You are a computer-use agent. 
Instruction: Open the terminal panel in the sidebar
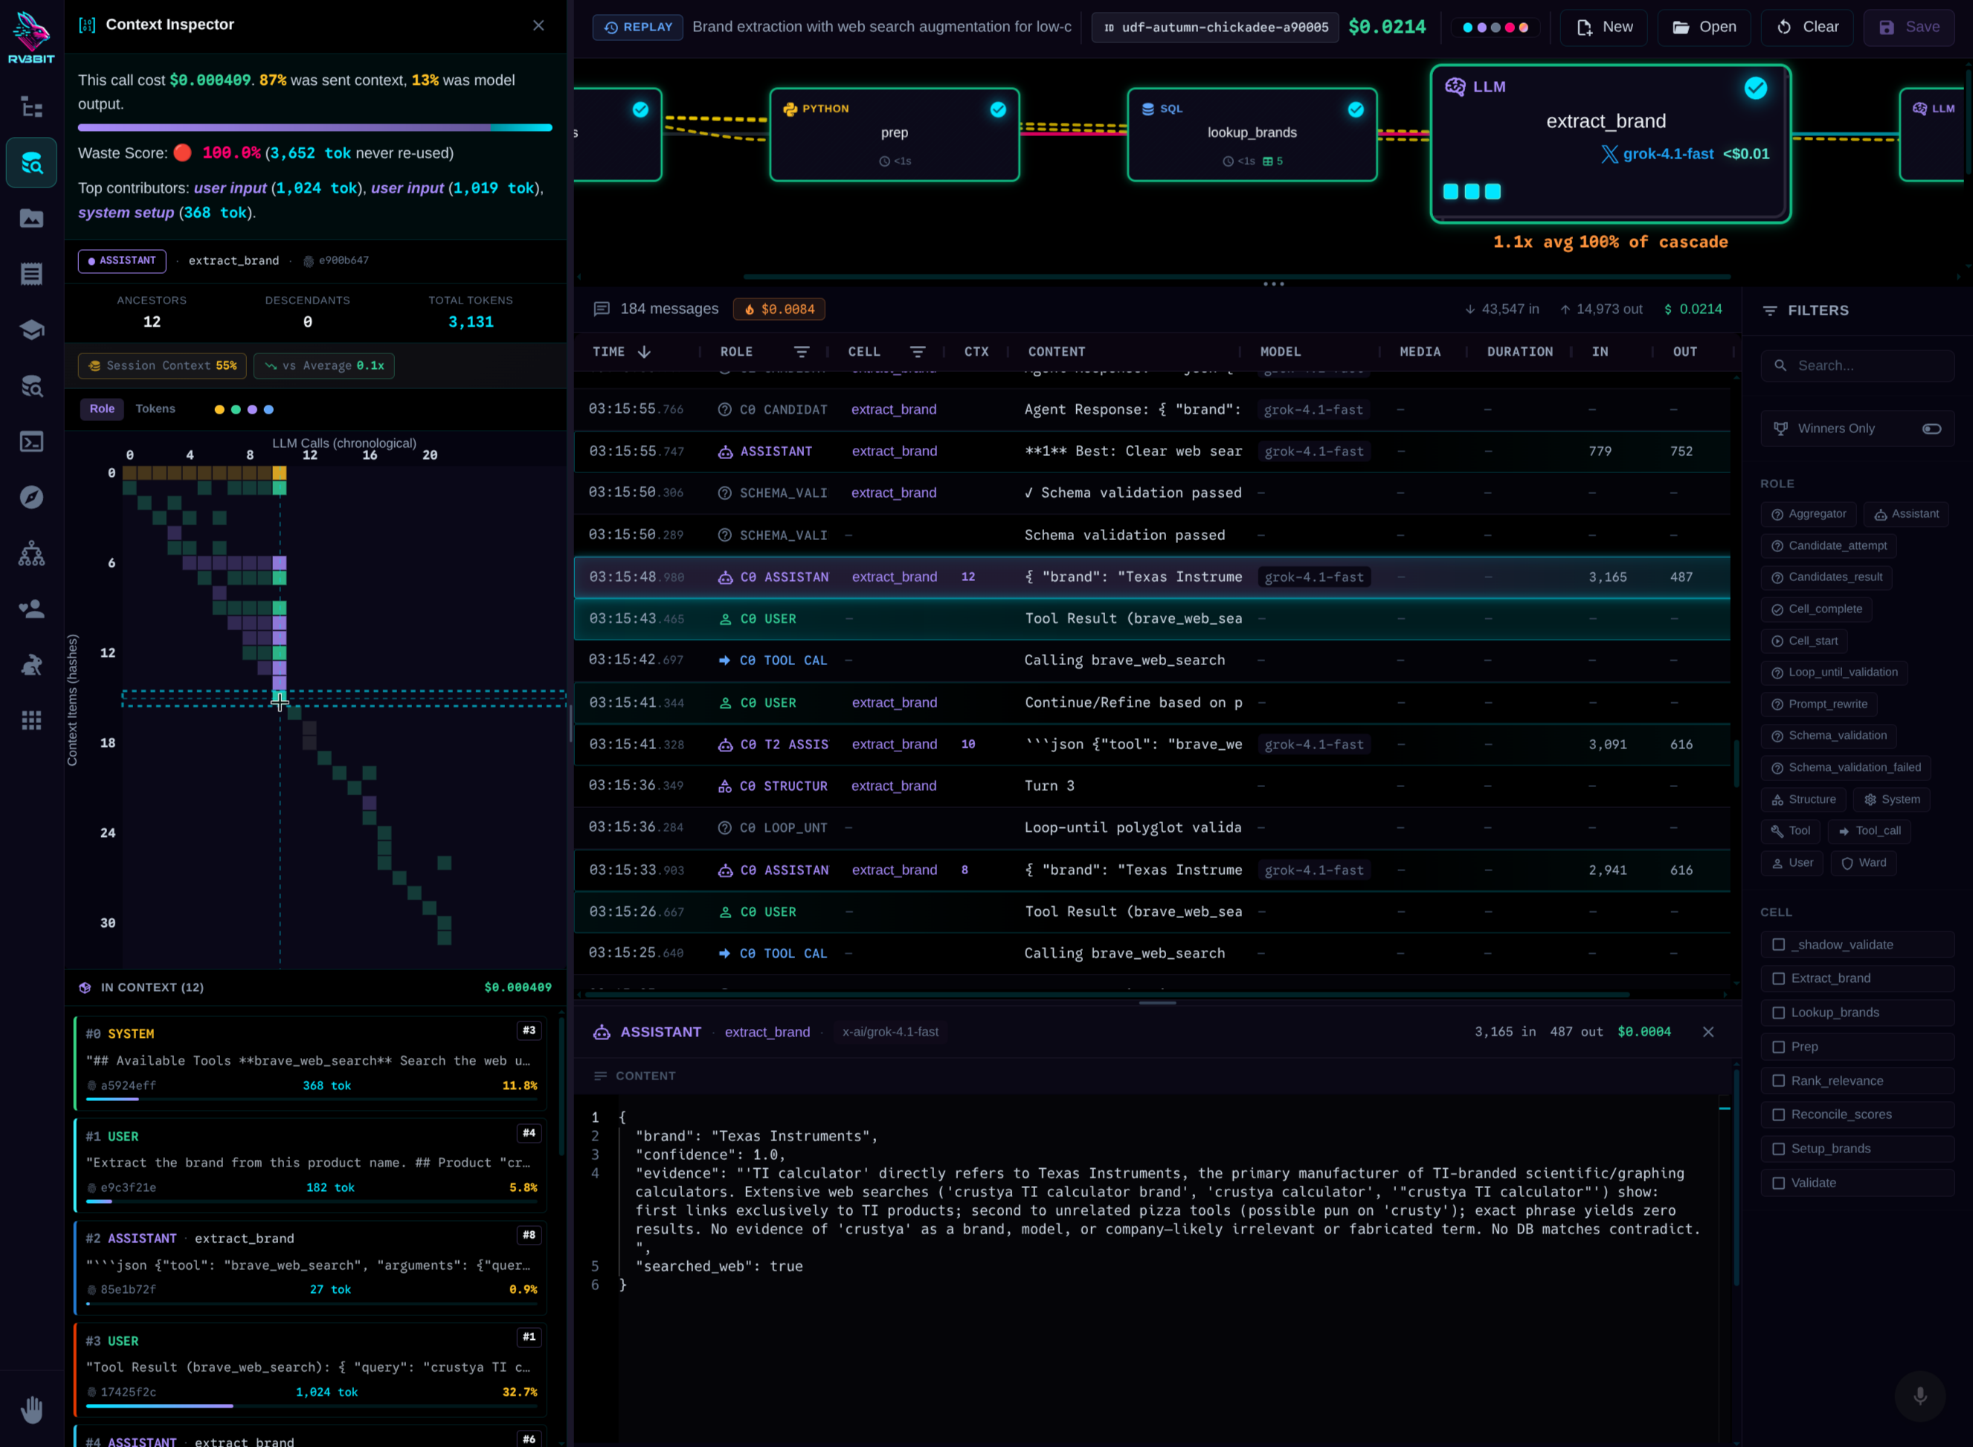pyautogui.click(x=31, y=441)
